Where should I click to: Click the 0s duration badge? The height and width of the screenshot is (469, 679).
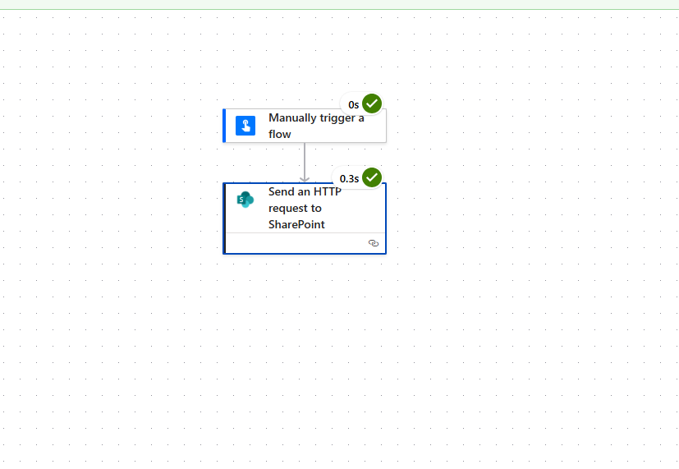[353, 104]
